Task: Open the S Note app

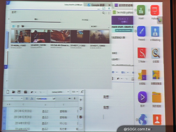Action: pos(142,53)
